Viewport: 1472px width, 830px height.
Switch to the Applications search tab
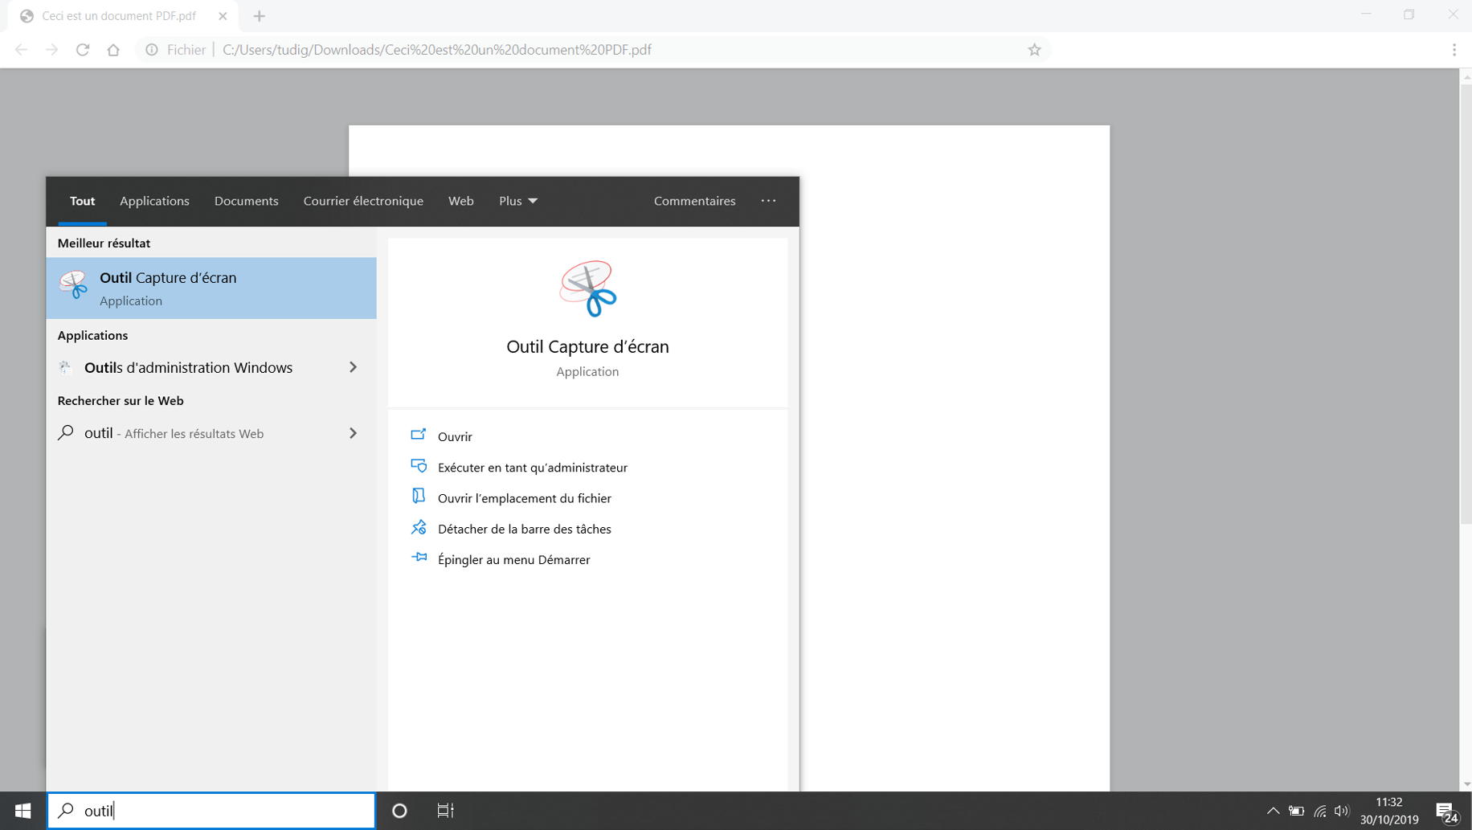[154, 201]
